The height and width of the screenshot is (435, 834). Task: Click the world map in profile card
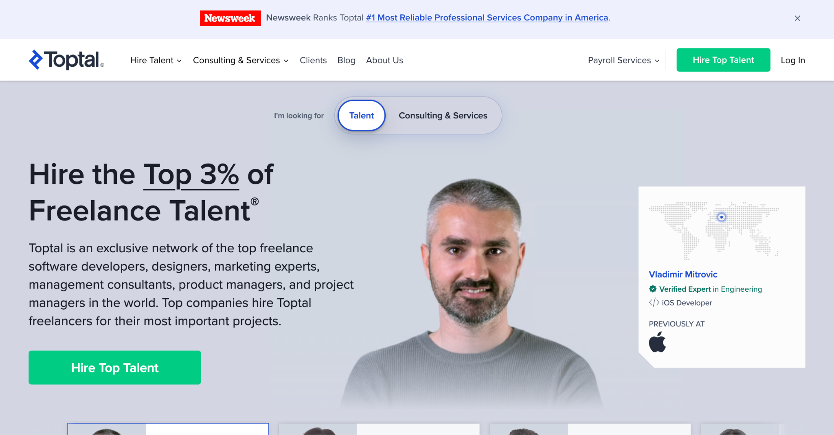(714, 230)
